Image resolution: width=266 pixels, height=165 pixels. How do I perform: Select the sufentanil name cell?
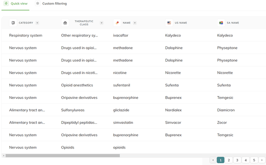121,85
